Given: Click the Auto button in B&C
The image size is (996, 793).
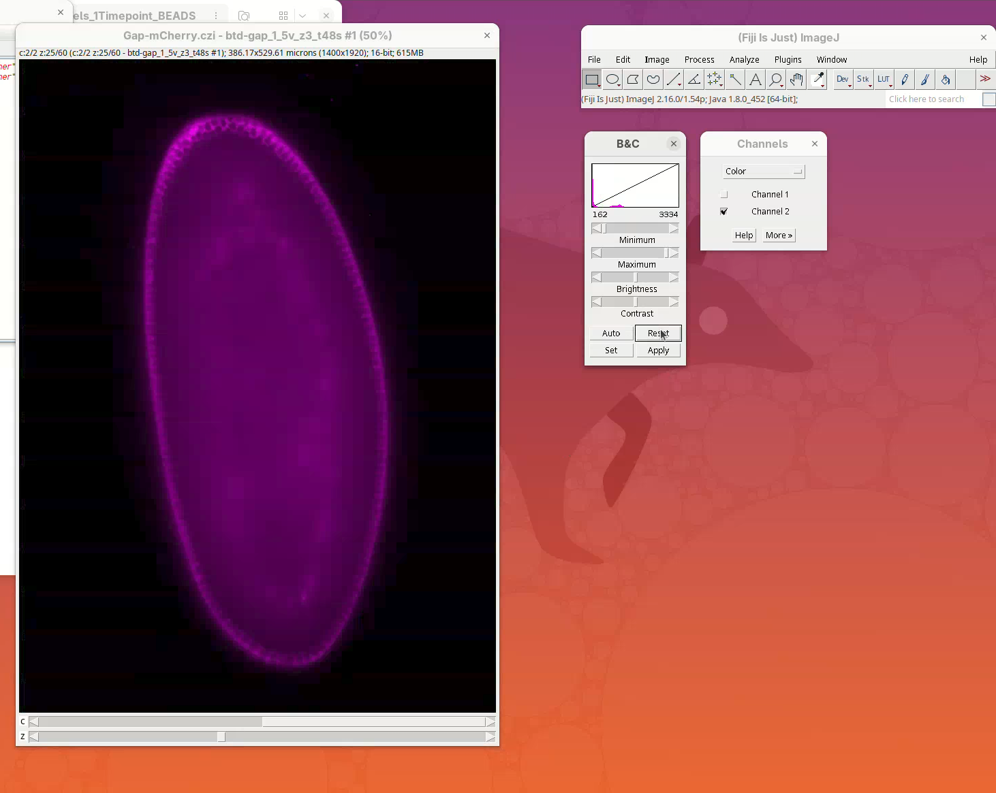Looking at the screenshot, I should (x=611, y=334).
